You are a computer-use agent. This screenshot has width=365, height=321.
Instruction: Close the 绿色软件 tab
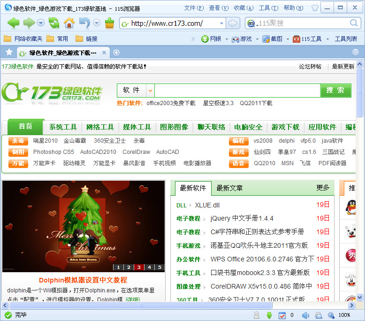coord(104,53)
